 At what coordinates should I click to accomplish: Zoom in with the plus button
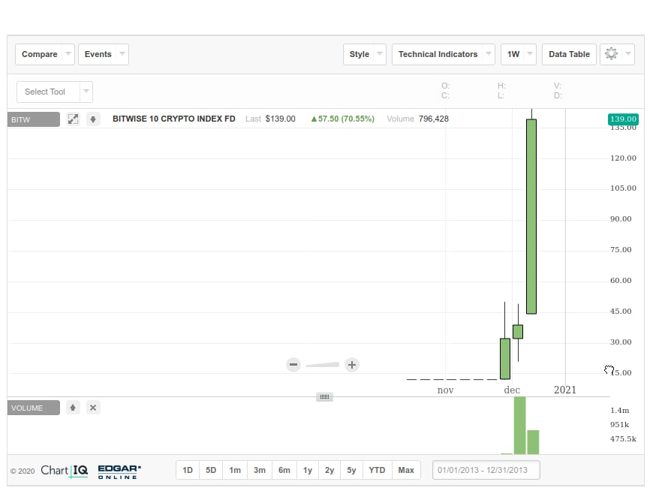click(x=352, y=365)
